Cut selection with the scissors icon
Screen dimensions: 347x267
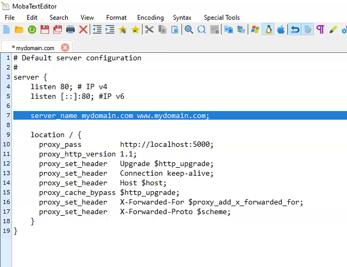point(149,29)
